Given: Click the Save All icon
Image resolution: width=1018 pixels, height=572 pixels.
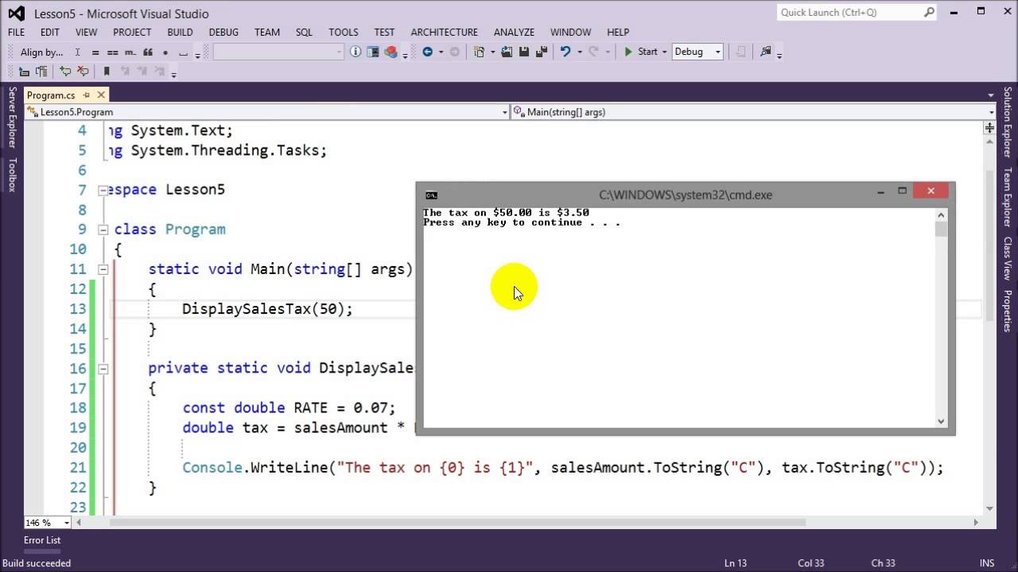Looking at the screenshot, I should [542, 52].
